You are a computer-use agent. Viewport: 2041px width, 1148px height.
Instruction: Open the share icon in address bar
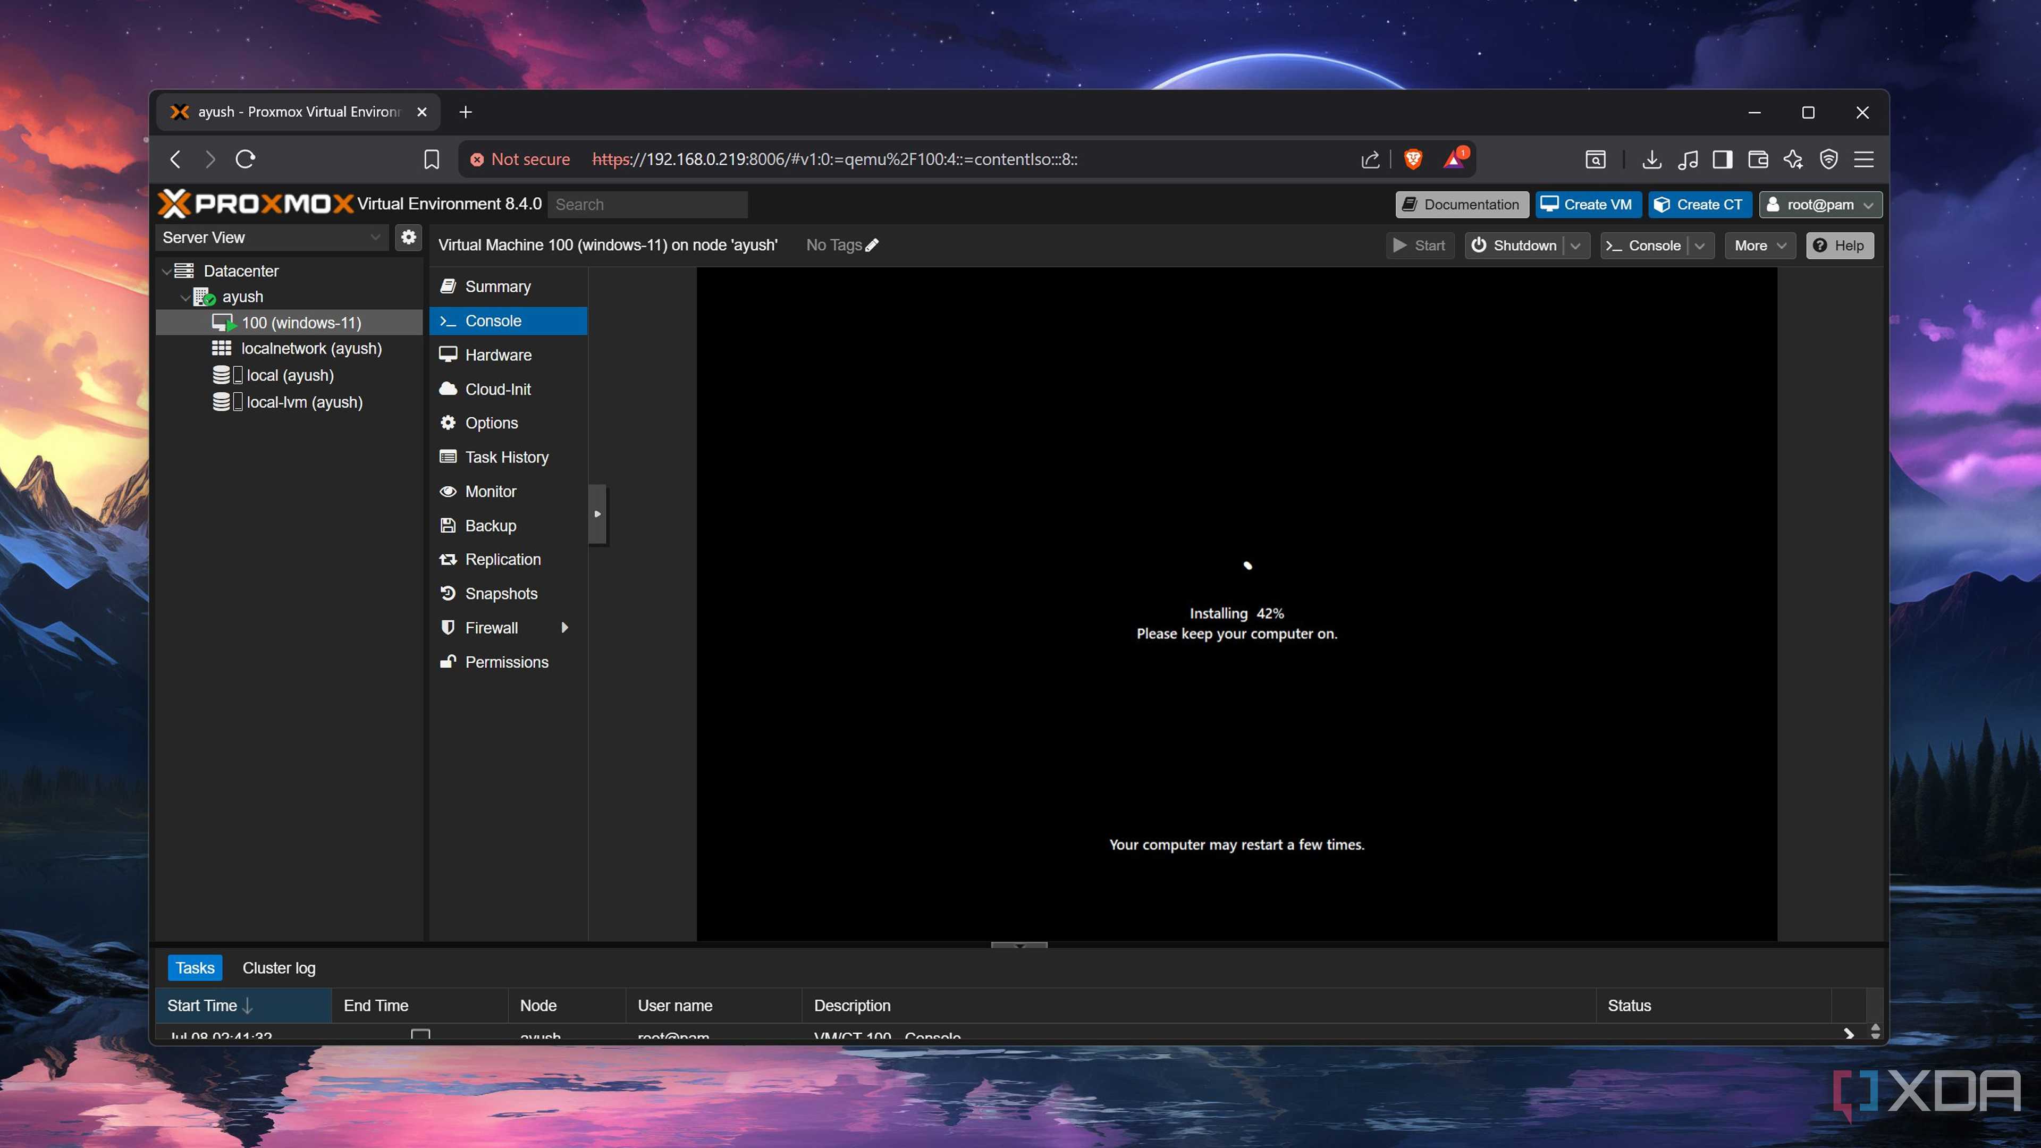[x=1370, y=159]
